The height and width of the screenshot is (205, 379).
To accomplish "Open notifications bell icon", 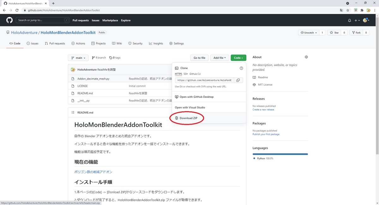I will pos(349,20).
